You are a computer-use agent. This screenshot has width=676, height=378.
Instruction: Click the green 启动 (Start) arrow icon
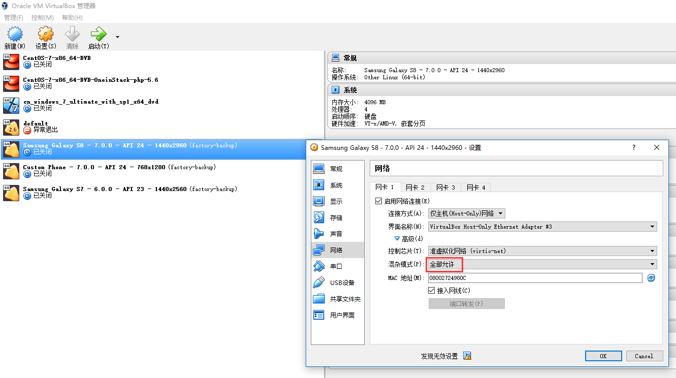tap(98, 35)
